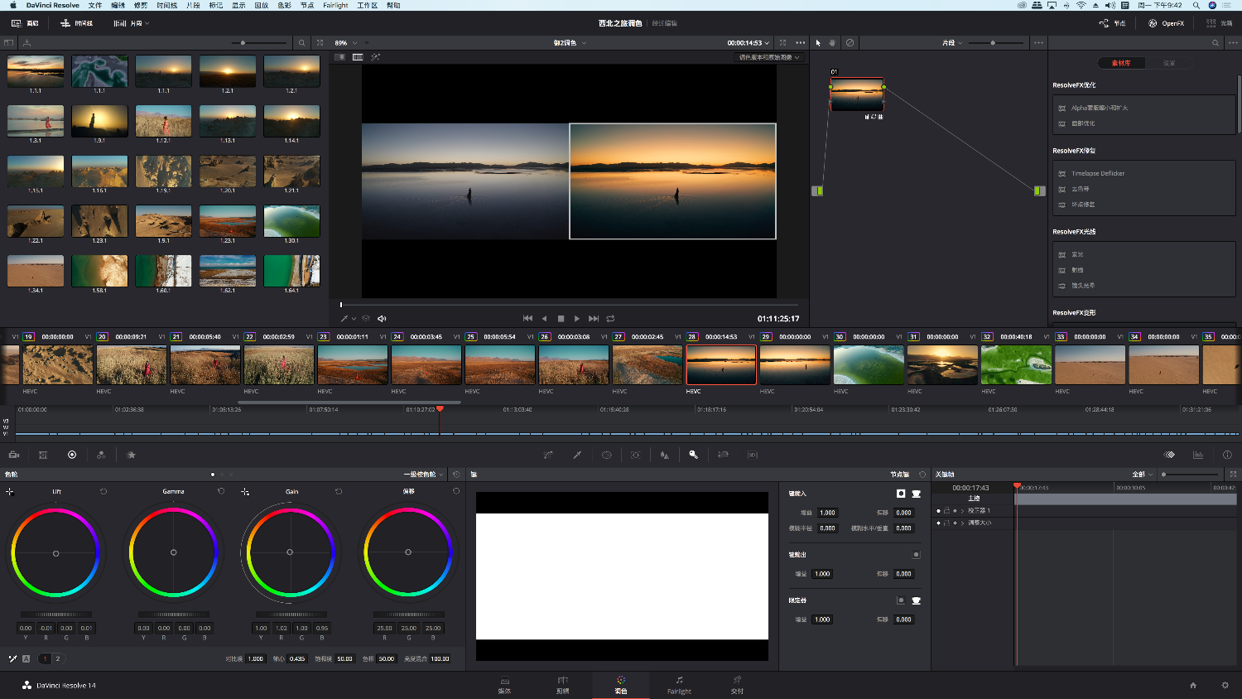Select the pointer tool in node editor
Image resolution: width=1242 pixels, height=699 pixels.
pyautogui.click(x=818, y=42)
